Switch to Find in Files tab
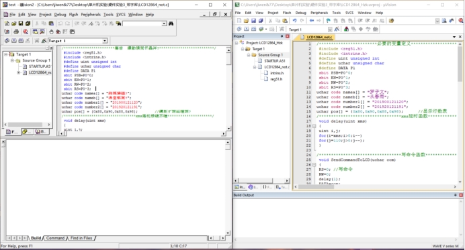The width and height of the screenshot is (465, 250). (81, 238)
